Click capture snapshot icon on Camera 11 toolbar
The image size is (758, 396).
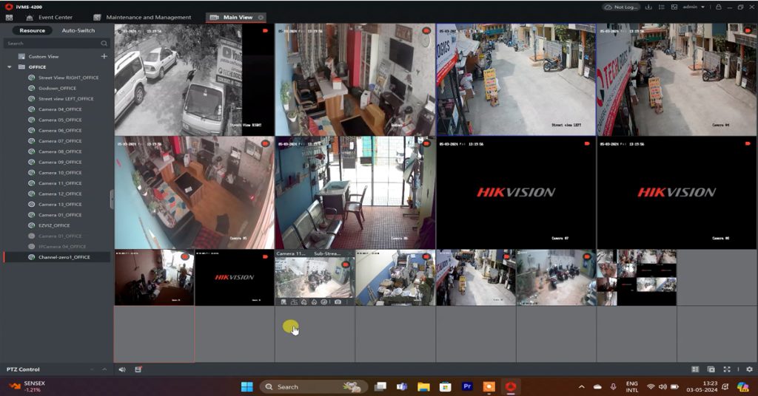(x=338, y=301)
